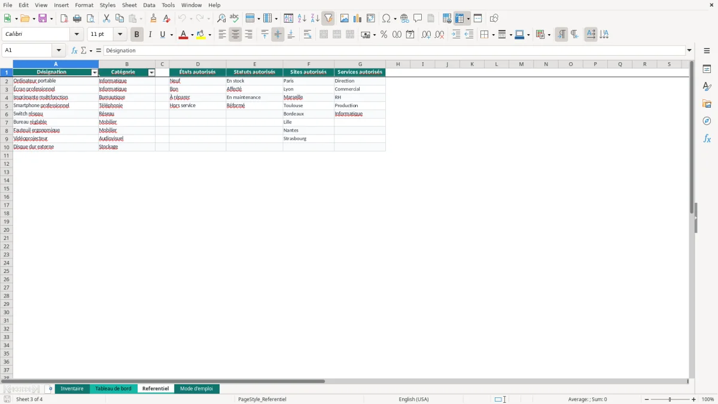The height and width of the screenshot is (404, 718).
Task: Open the Function Wizard in formula bar
Action: coord(74,50)
